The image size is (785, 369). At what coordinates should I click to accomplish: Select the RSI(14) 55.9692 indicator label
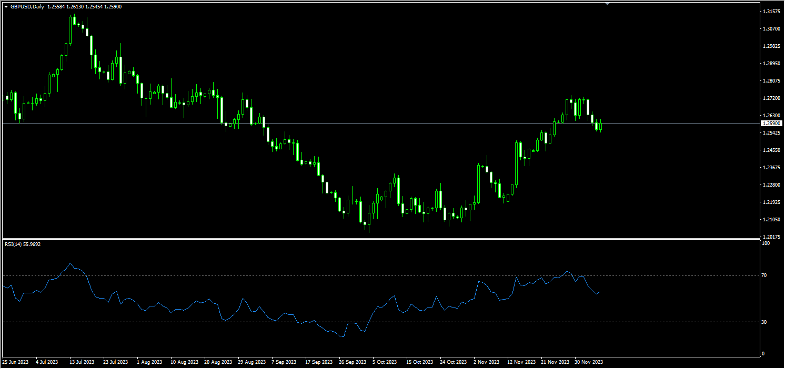(23, 244)
